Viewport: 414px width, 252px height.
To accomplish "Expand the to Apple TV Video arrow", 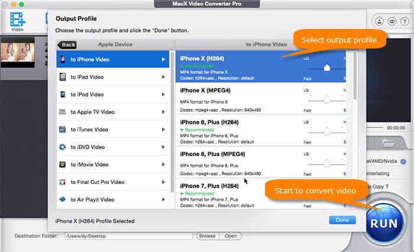I will coord(163,112).
